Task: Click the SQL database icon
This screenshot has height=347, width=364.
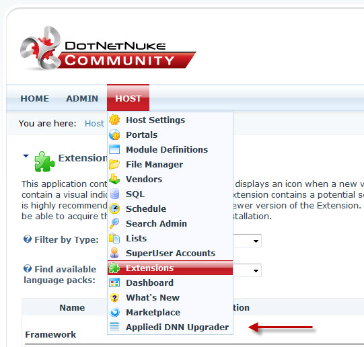Action: click(114, 194)
